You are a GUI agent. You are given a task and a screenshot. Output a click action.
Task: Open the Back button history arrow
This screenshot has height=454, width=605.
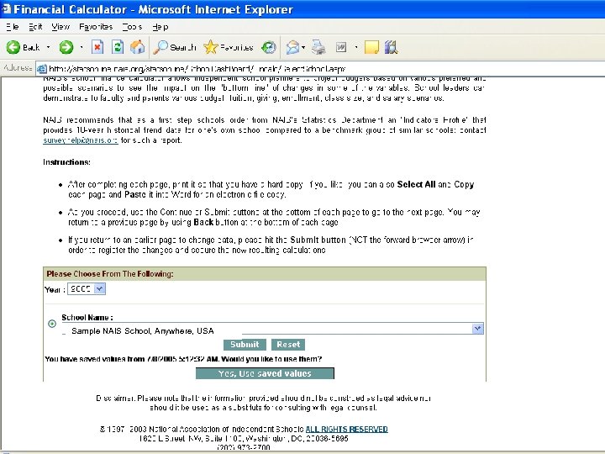point(48,47)
